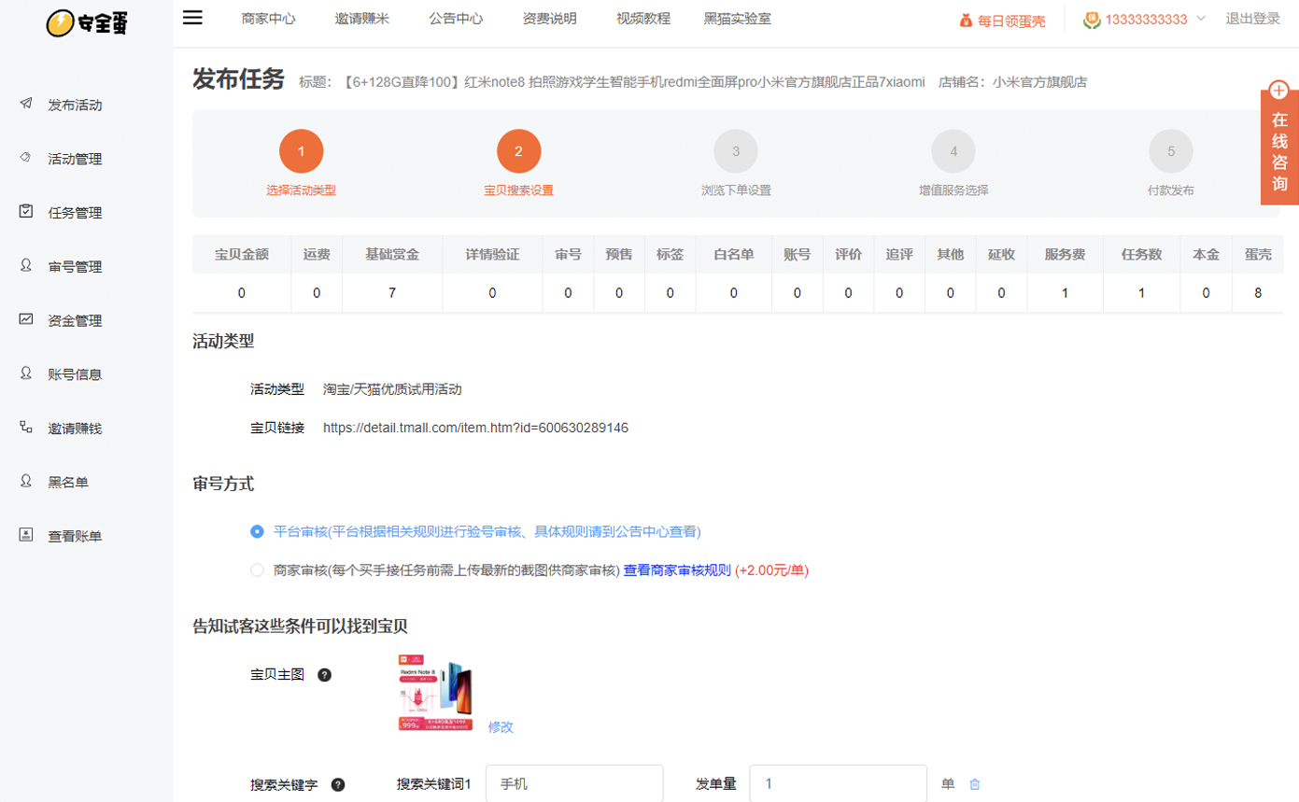Screen dimensions: 1299x802
Task: Select 平台审核 radio option
Action: 257,531
